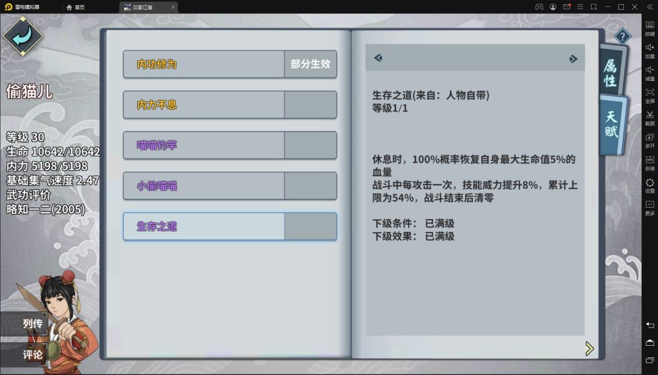Take screenshot with scissors 截图 icon

click(x=649, y=118)
